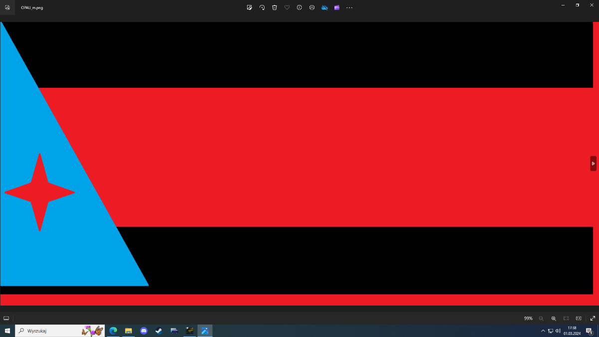Image resolution: width=599 pixels, height=337 pixels.
Task: Open the purple Clipchamp video editor icon
Action: click(337, 7)
